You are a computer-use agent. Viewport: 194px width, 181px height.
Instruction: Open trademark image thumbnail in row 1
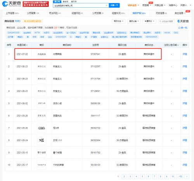(x=42, y=54)
